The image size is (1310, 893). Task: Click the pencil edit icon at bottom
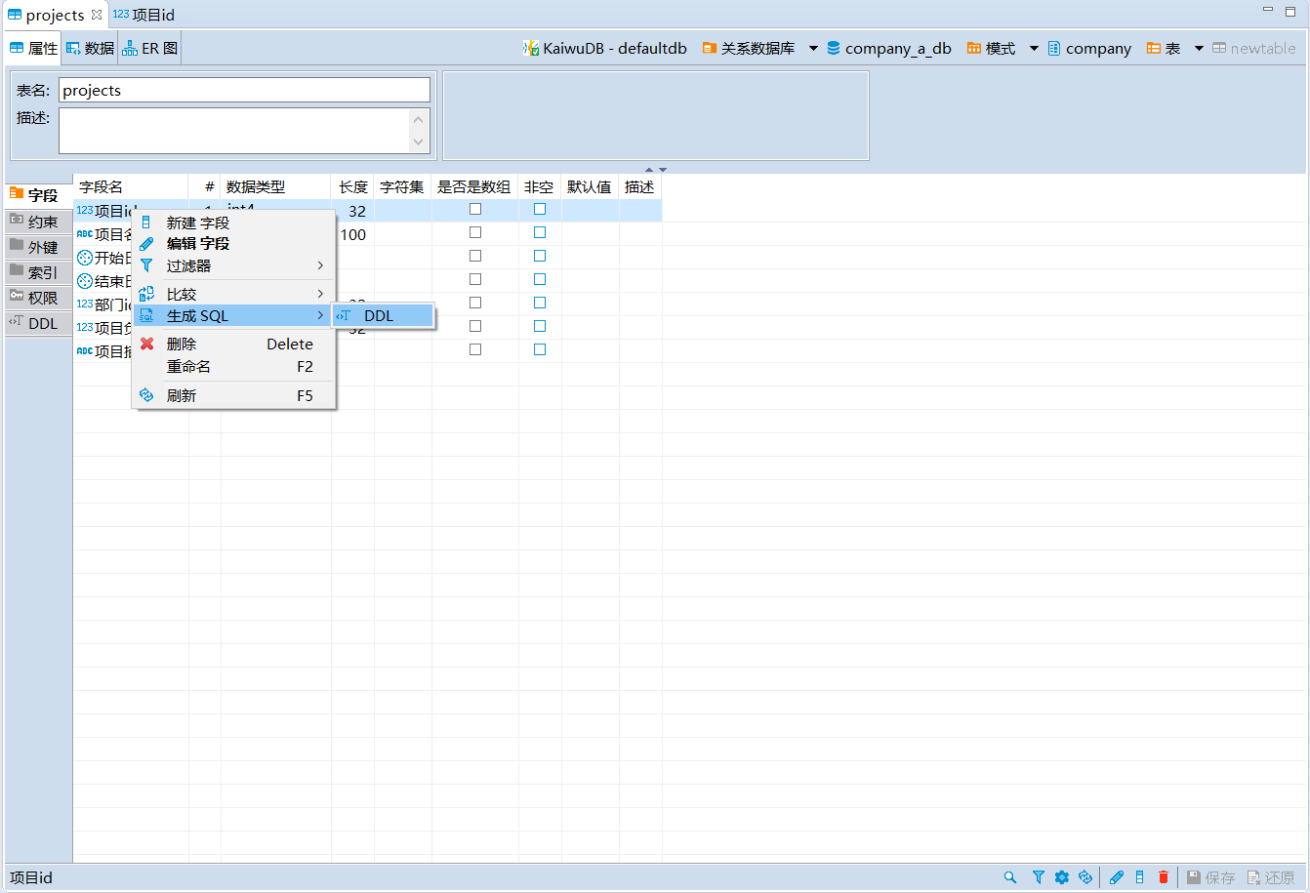[x=1117, y=877]
